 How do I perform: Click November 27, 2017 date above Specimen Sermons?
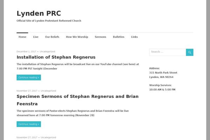point(27,91)
